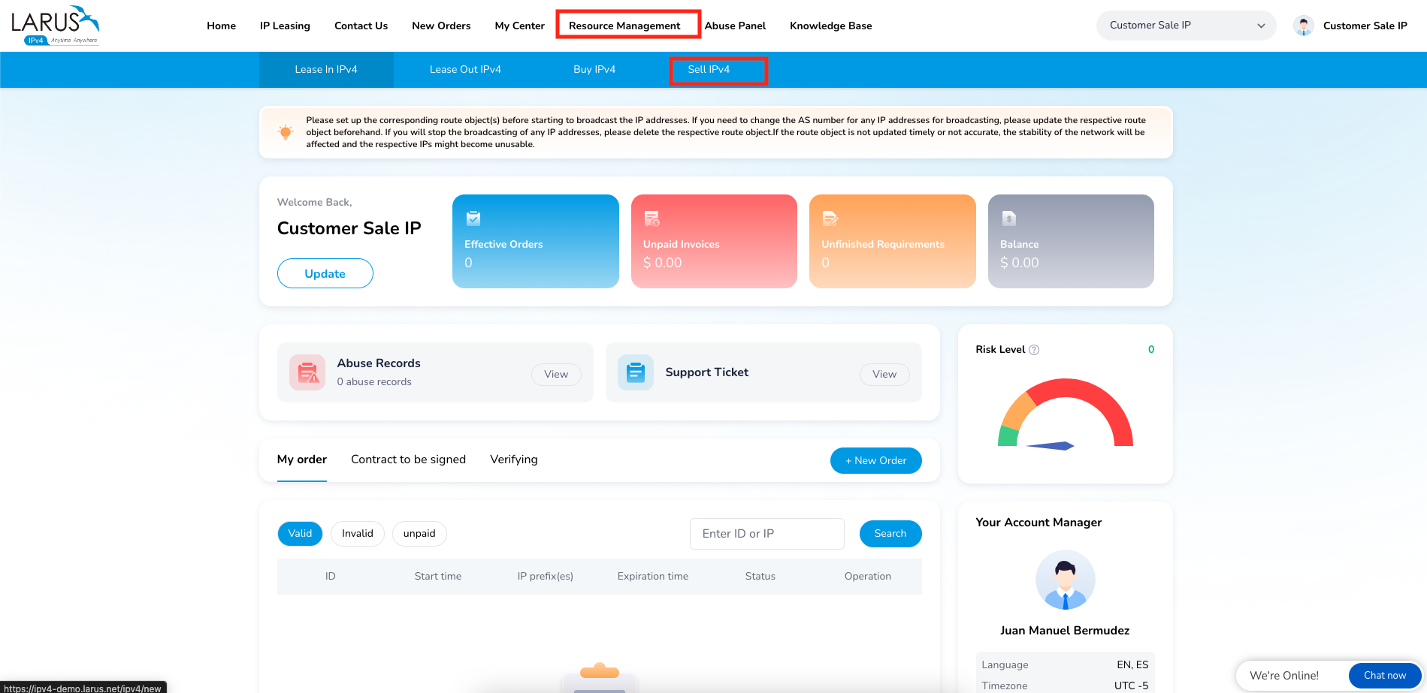Select Contract to be signed tab
1427x693 pixels.
tap(408, 459)
